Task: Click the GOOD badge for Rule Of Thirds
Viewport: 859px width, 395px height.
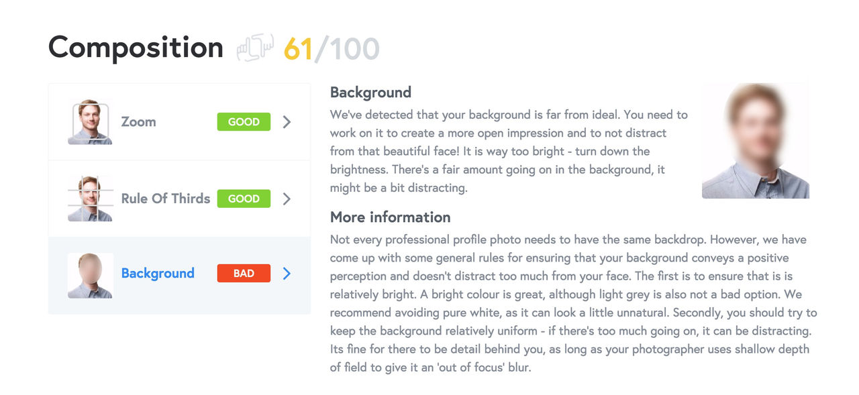Action: pos(244,199)
